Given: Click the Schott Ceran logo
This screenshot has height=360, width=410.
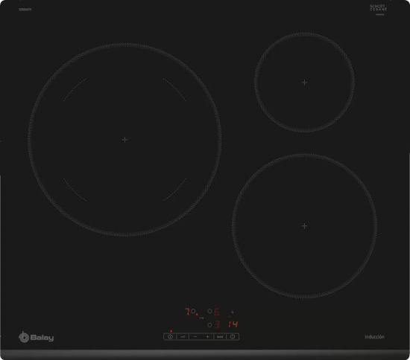Looking at the screenshot, I should (x=378, y=8).
